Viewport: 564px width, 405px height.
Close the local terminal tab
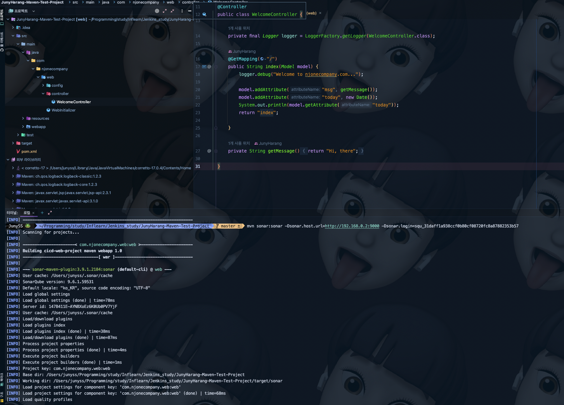click(x=33, y=213)
